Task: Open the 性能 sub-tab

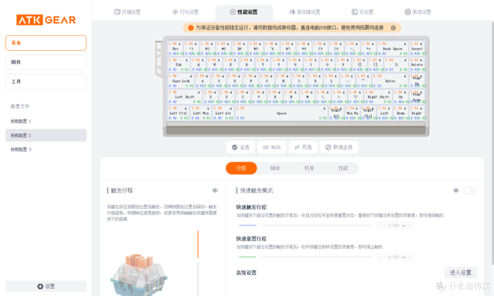Action: click(x=343, y=168)
